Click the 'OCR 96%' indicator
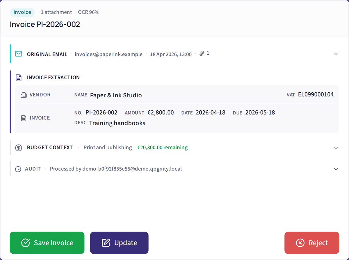The image size is (349, 260). tap(89, 12)
